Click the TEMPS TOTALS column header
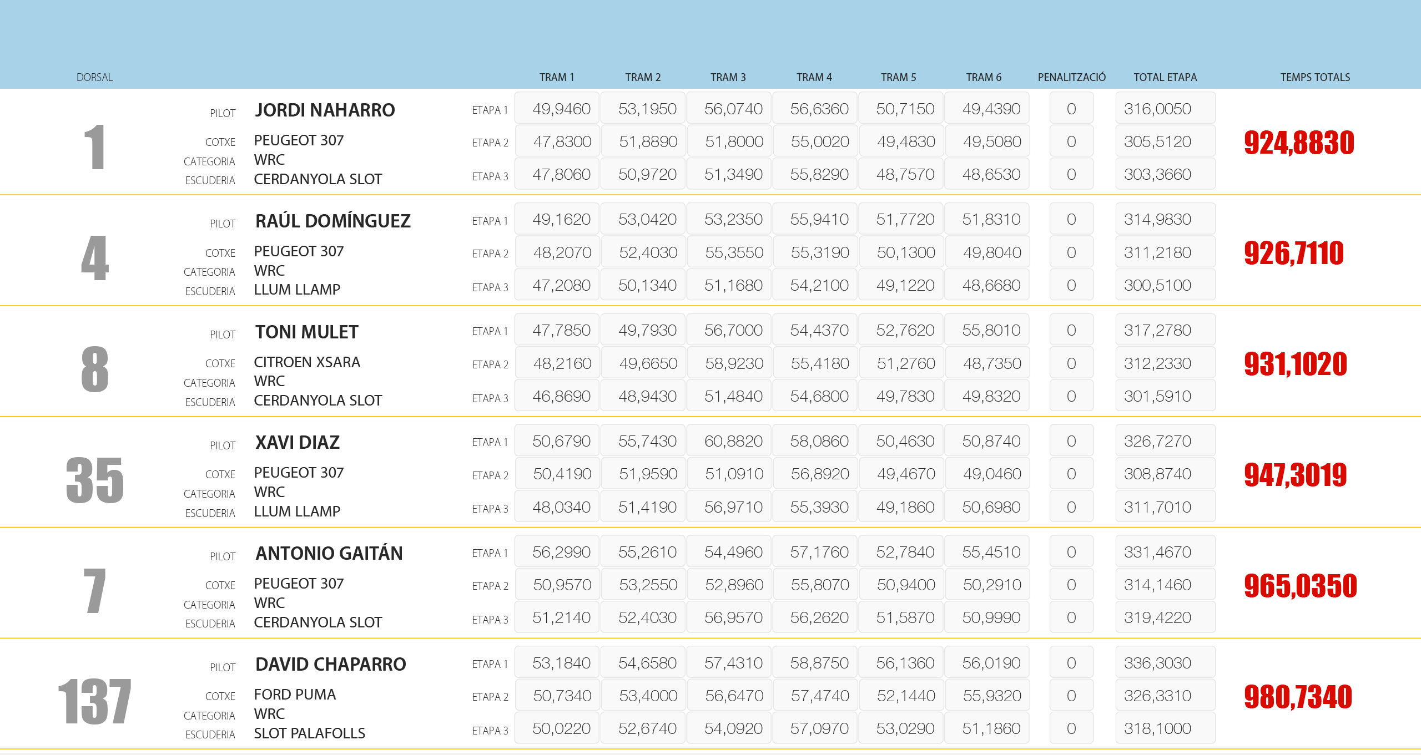Image resolution: width=1421 pixels, height=755 pixels. (x=1315, y=77)
